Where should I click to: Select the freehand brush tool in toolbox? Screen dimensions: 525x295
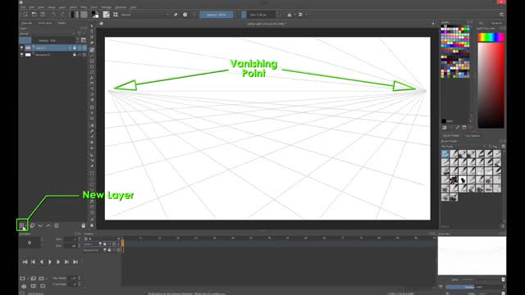[x=92, y=50]
